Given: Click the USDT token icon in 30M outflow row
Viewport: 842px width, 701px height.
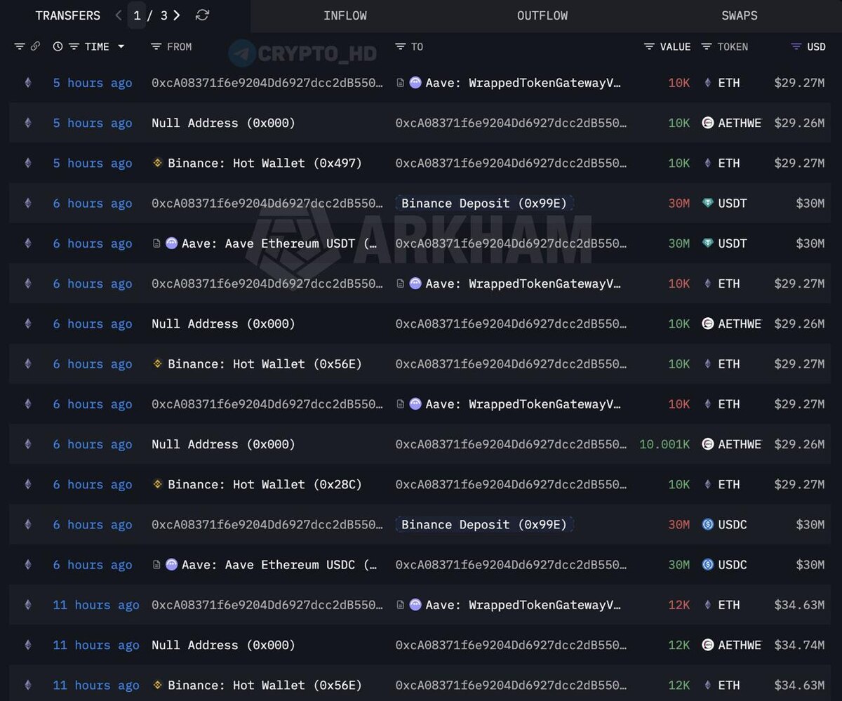Looking at the screenshot, I should pos(708,203).
